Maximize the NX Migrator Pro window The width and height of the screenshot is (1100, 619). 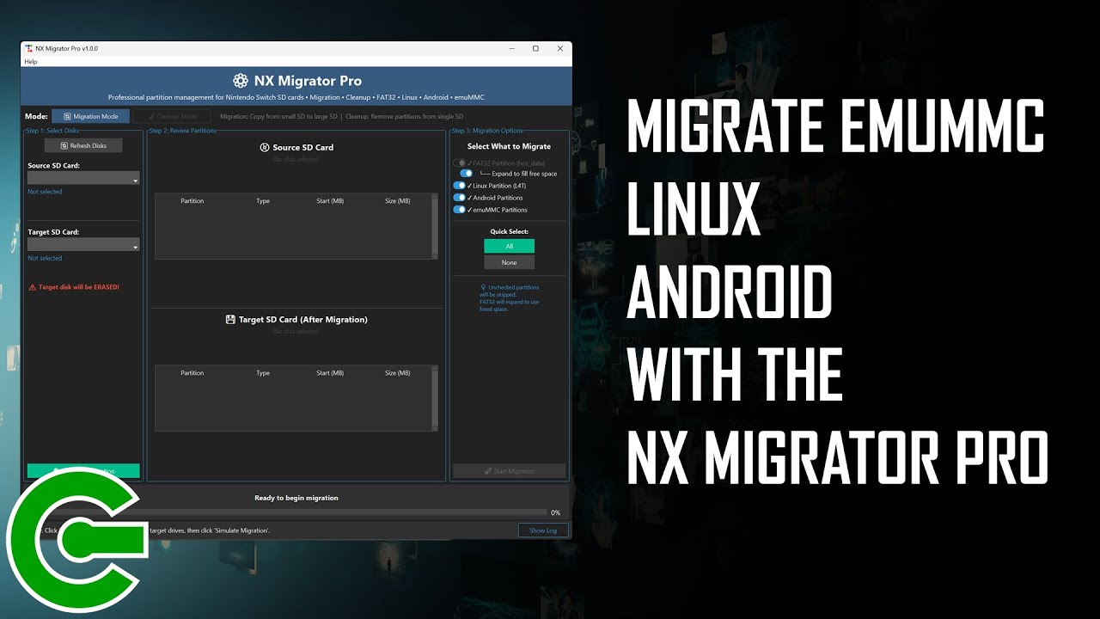tap(535, 49)
